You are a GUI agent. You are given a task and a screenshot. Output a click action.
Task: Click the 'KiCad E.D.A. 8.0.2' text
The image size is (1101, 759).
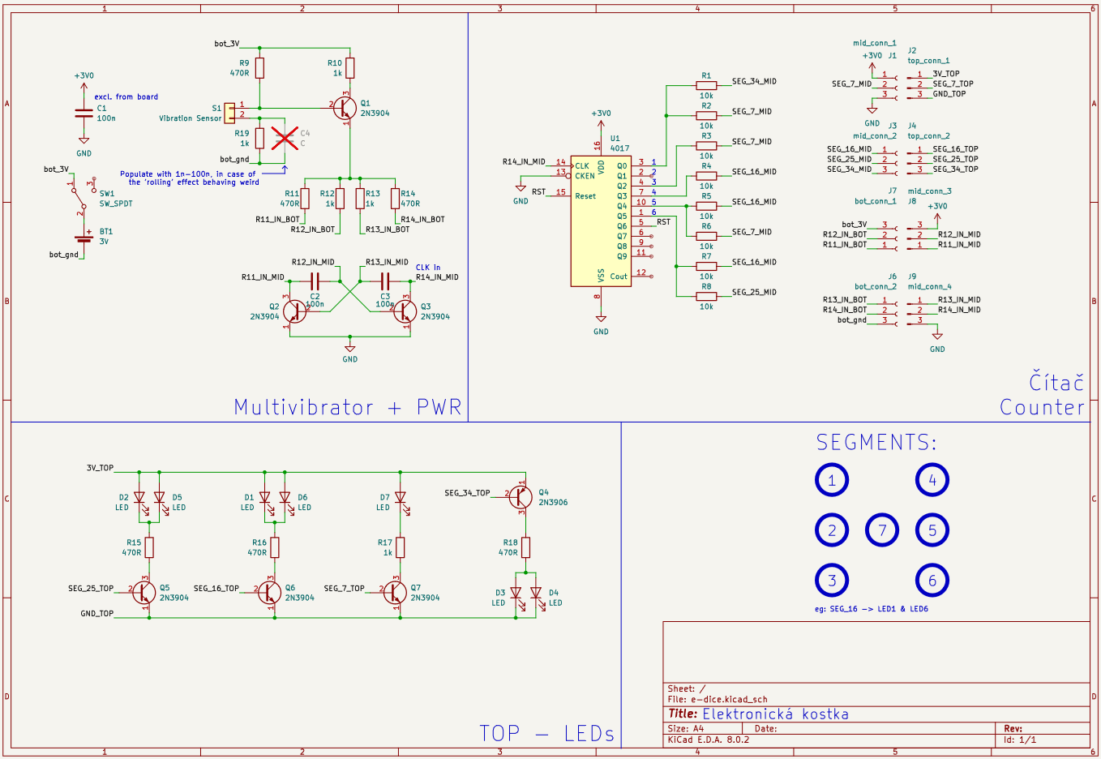tap(709, 740)
